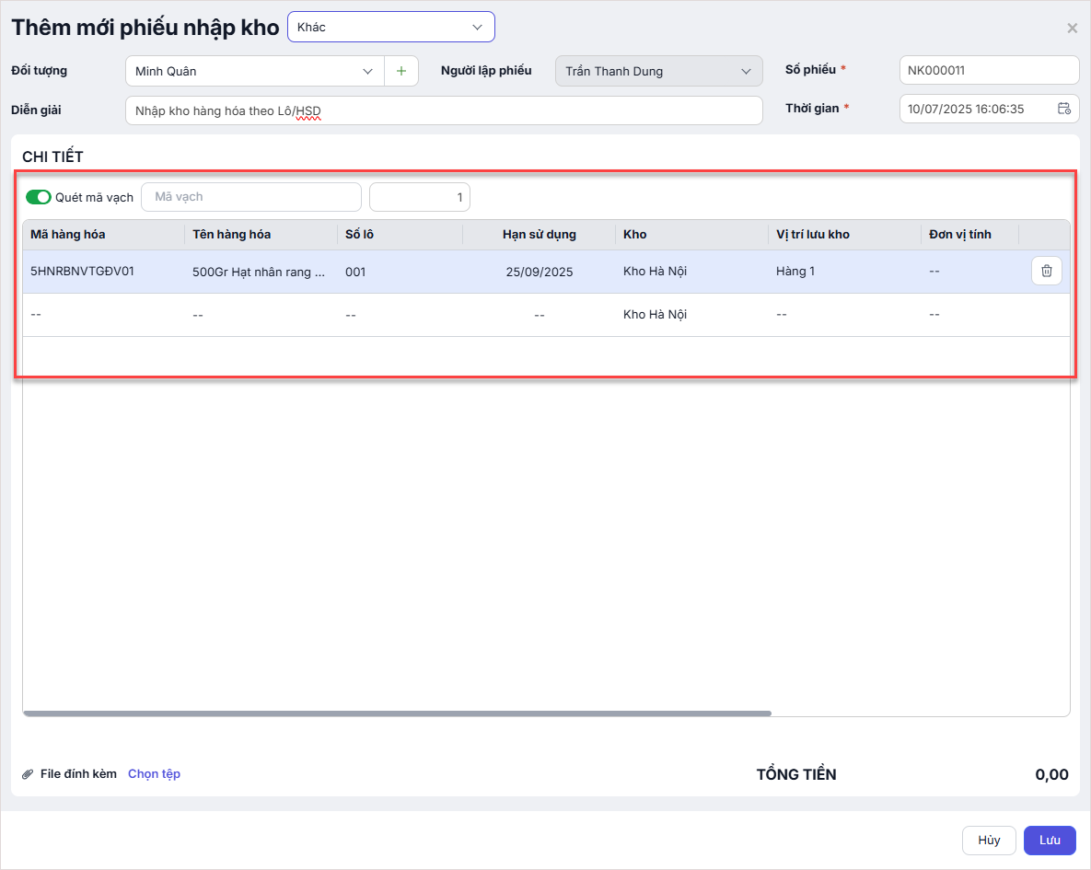Focus the barcode quantity field showing 1

pos(419,197)
